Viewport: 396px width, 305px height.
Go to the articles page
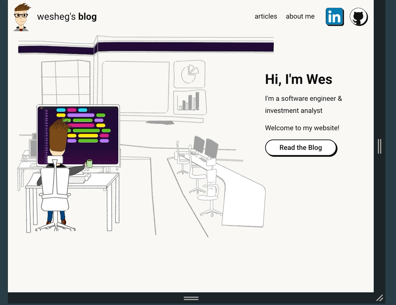tap(266, 16)
